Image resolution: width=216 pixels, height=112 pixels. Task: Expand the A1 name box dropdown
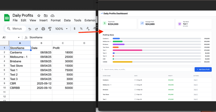pyautogui.click(x=19, y=37)
